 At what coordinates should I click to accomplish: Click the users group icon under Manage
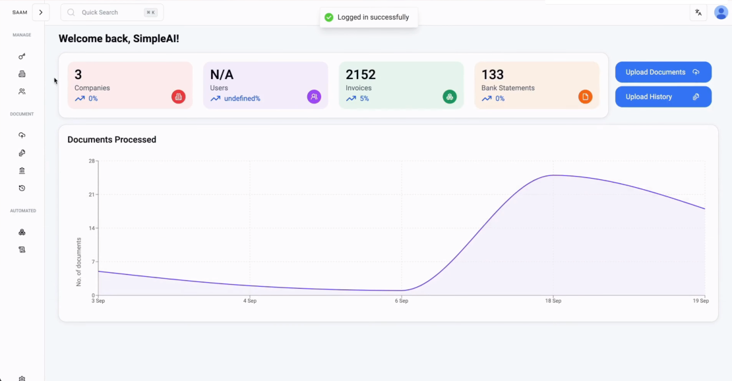(x=22, y=91)
